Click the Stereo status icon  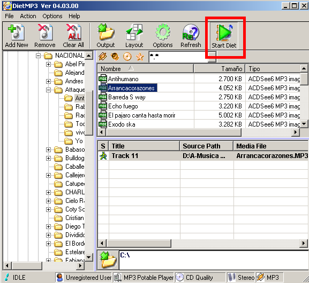(231, 277)
